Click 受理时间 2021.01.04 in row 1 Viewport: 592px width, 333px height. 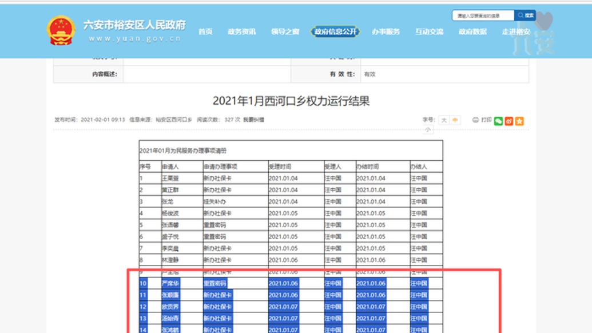(x=283, y=178)
